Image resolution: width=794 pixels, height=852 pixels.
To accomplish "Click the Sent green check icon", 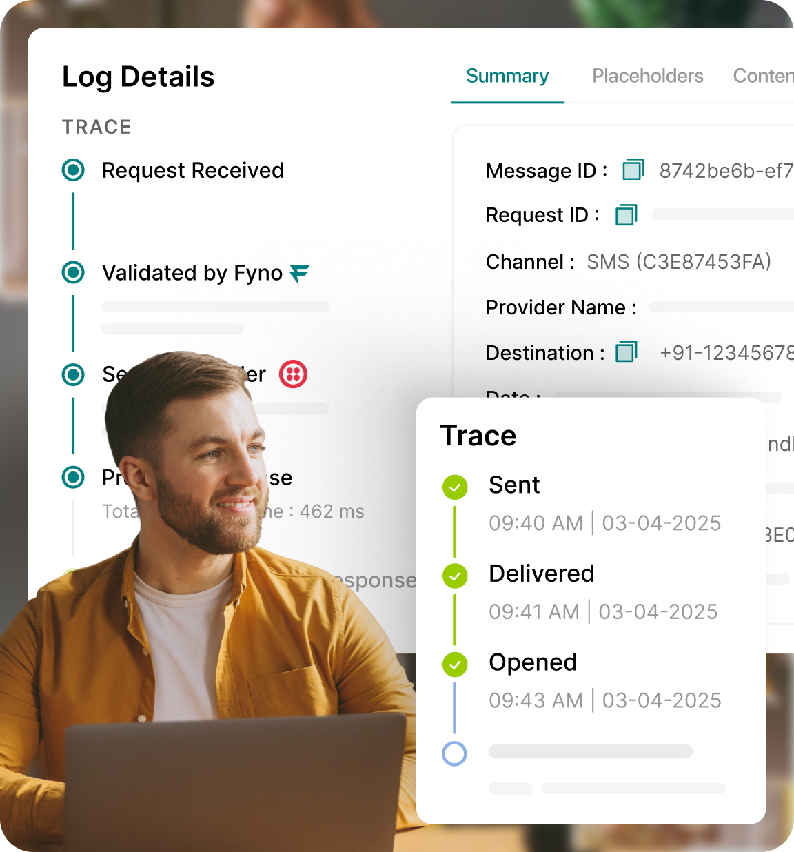I will click(x=455, y=487).
